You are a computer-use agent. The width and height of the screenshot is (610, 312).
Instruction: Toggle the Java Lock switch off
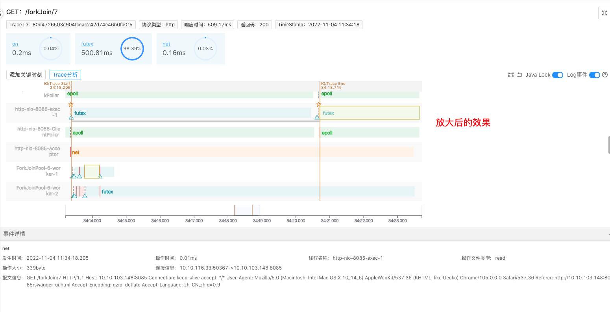558,75
